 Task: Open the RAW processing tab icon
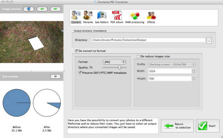(x=135, y=17)
